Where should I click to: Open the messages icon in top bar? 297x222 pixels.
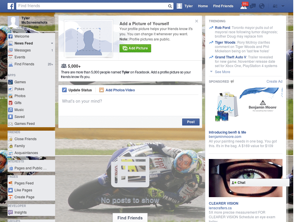coord(253,6)
